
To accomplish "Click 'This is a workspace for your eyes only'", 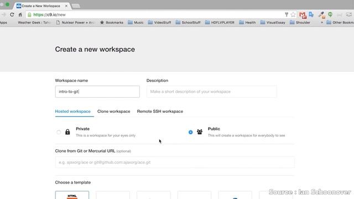I will 106,135.
